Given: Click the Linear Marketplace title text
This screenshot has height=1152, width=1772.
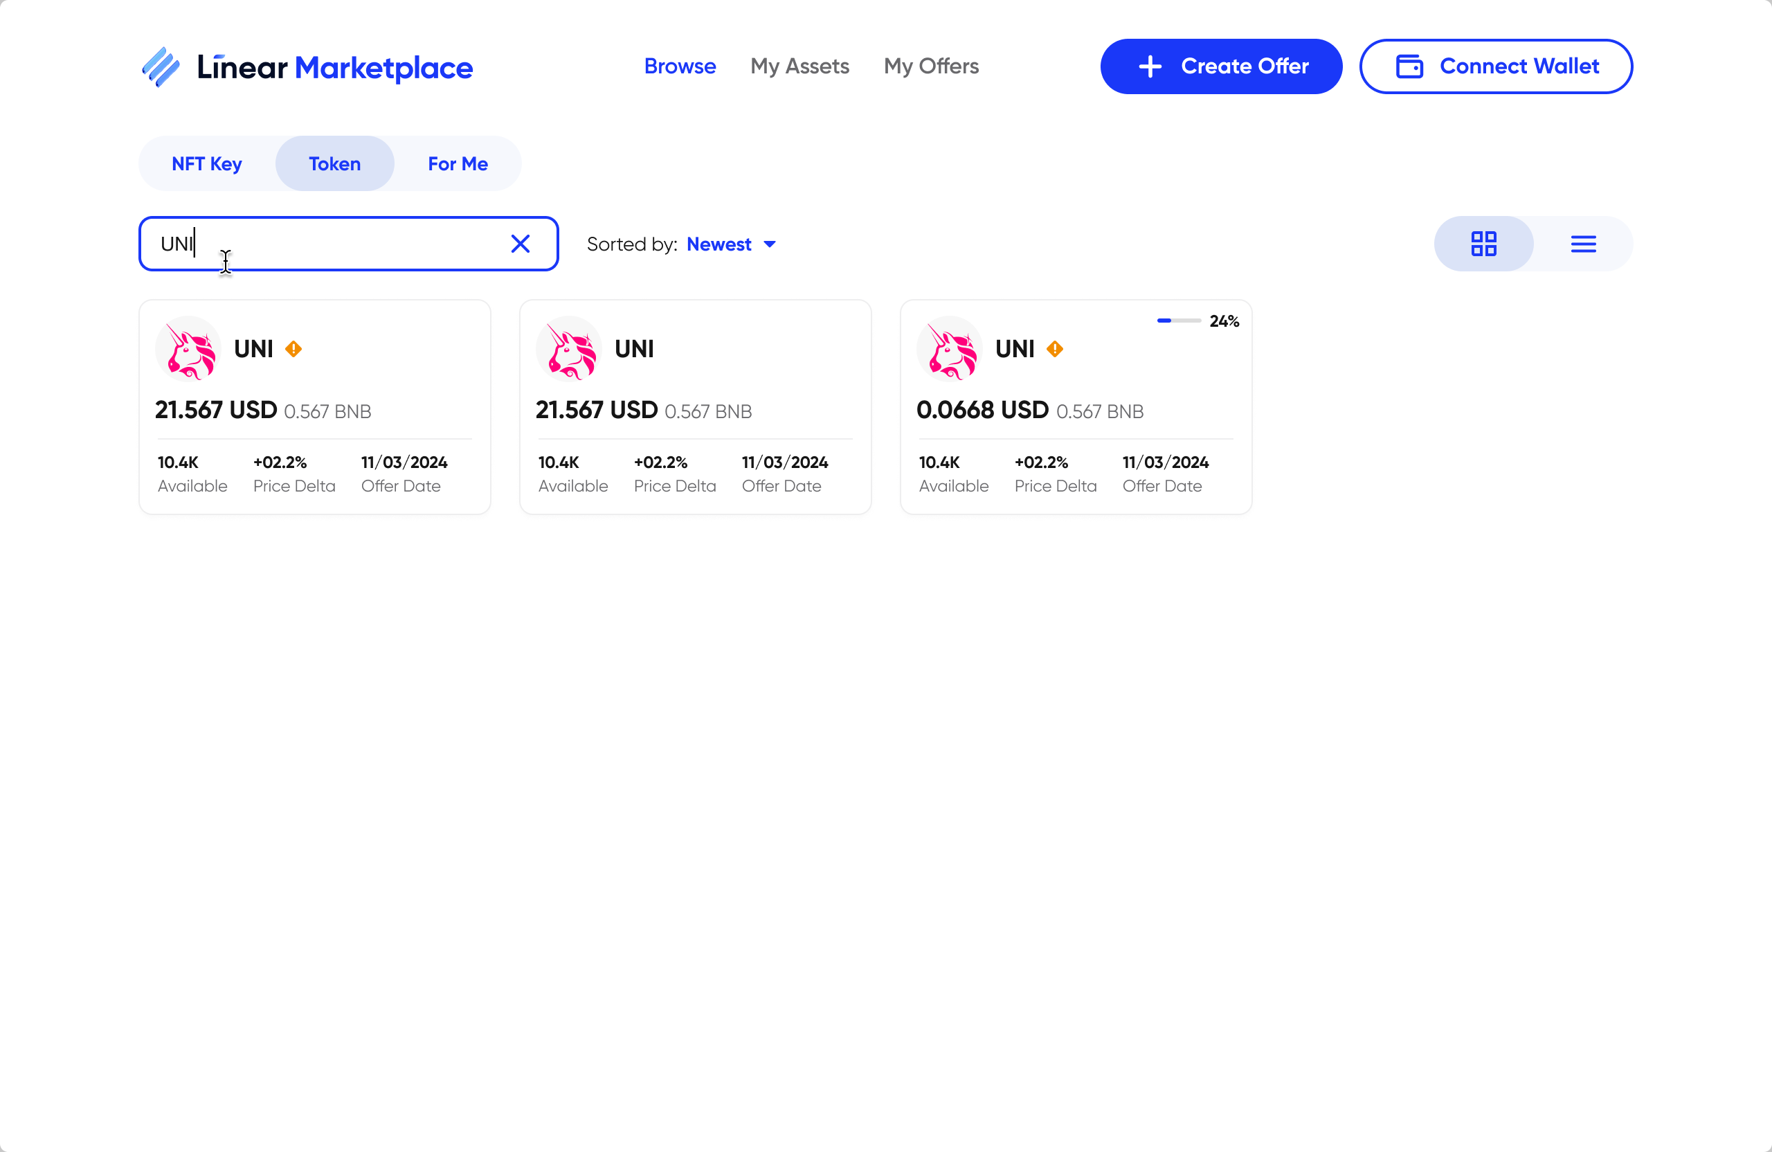Looking at the screenshot, I should point(334,67).
